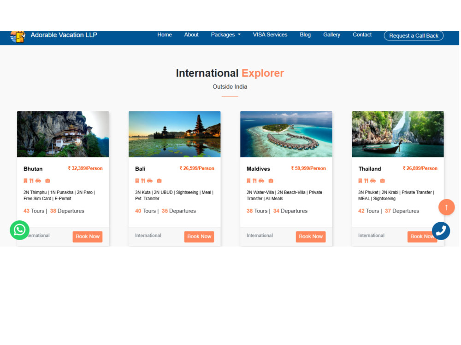Click Thailand card hotel icon
Screen dimensions: 461x345
pyautogui.click(x=360, y=181)
